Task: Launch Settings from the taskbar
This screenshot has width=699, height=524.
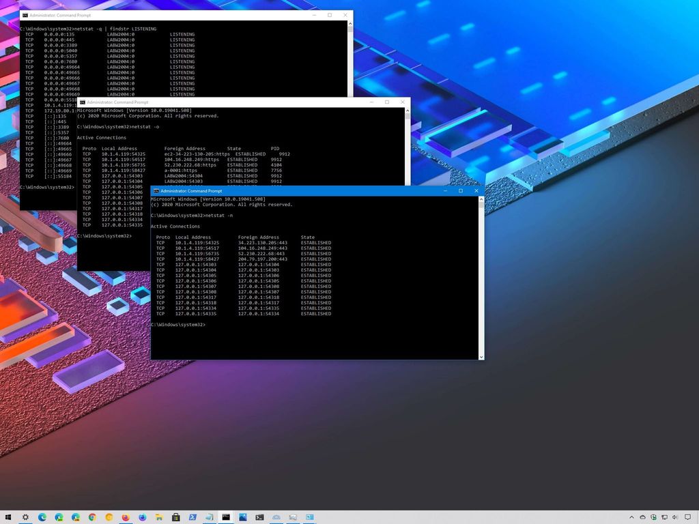Action: coord(25,517)
